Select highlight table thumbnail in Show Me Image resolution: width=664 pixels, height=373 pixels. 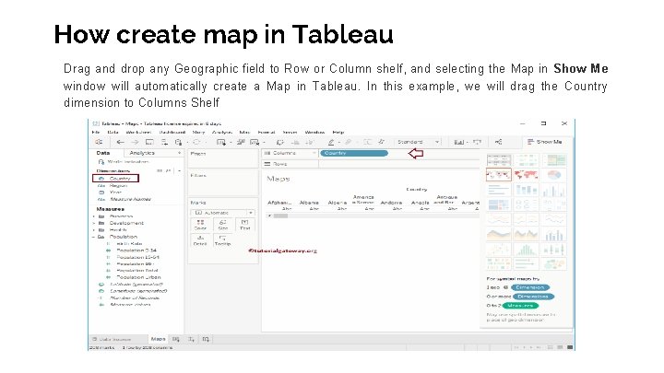[x=554, y=160]
